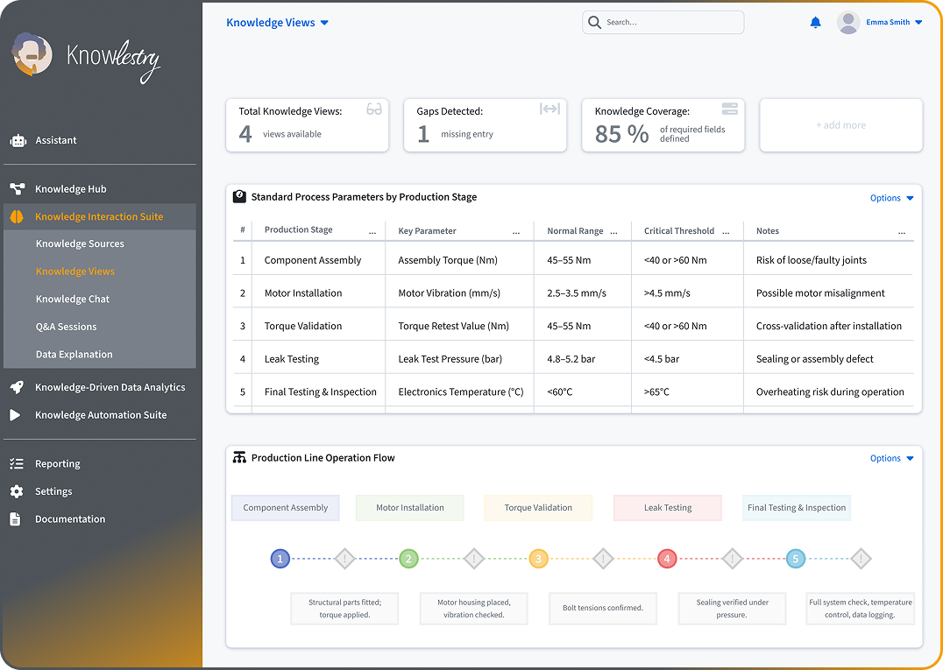Click the Documentation file icon
Image resolution: width=943 pixels, height=670 pixels.
pos(16,519)
